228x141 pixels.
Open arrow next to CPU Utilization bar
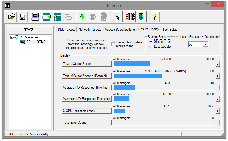tap(218, 111)
